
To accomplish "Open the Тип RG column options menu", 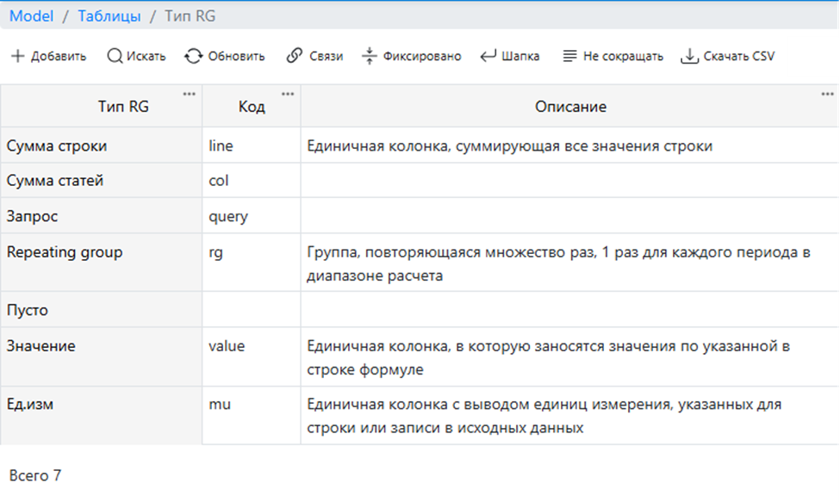I will 190,94.
